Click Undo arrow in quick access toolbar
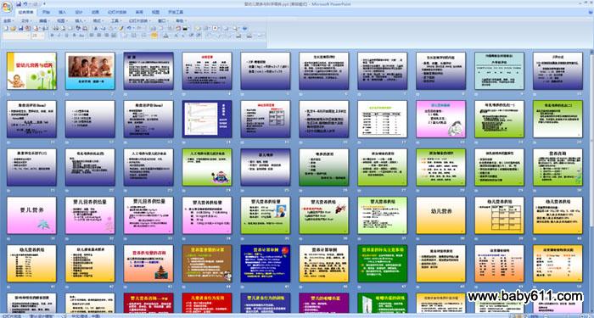This screenshot has height=318, width=594. point(25,3)
